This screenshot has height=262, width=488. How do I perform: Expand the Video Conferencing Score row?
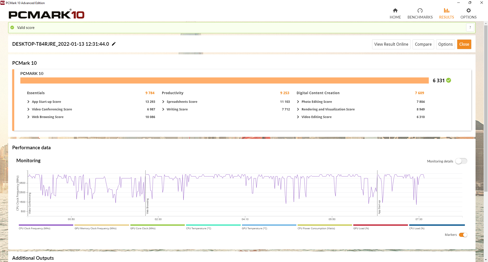point(28,109)
